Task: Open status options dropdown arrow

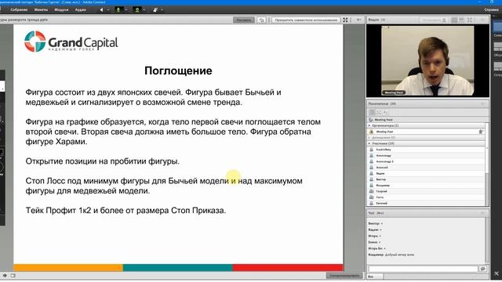Action: 162,10
